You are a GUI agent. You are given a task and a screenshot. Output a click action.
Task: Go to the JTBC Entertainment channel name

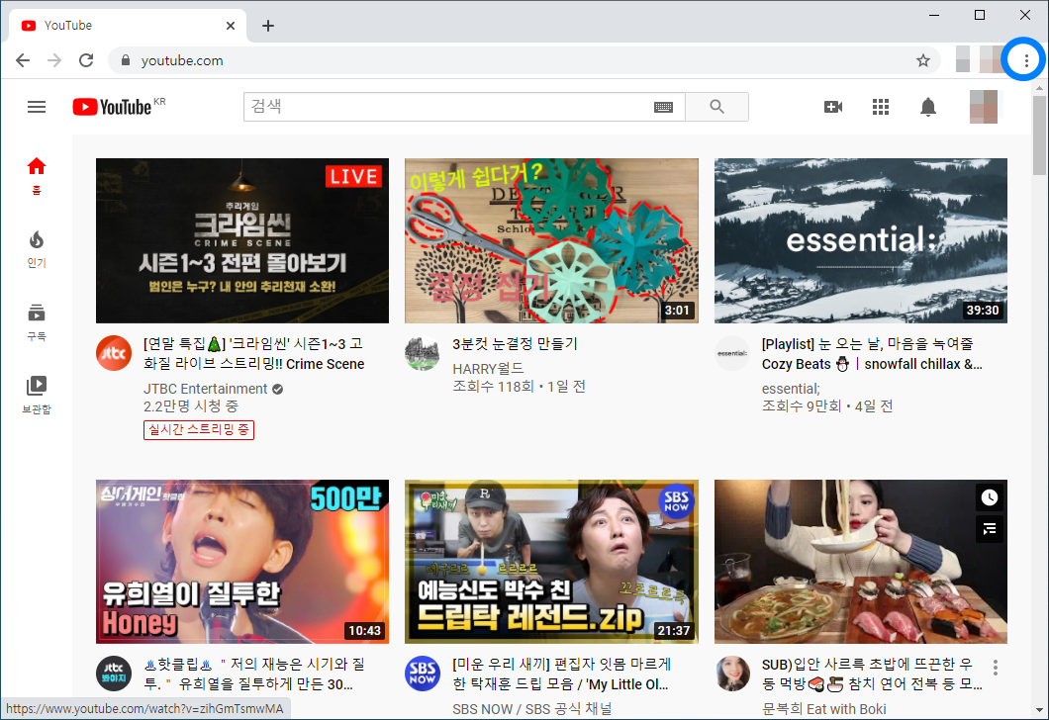(x=205, y=389)
